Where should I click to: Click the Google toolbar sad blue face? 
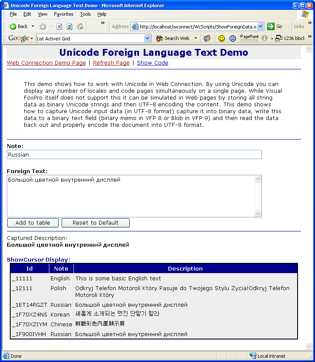coord(233,38)
